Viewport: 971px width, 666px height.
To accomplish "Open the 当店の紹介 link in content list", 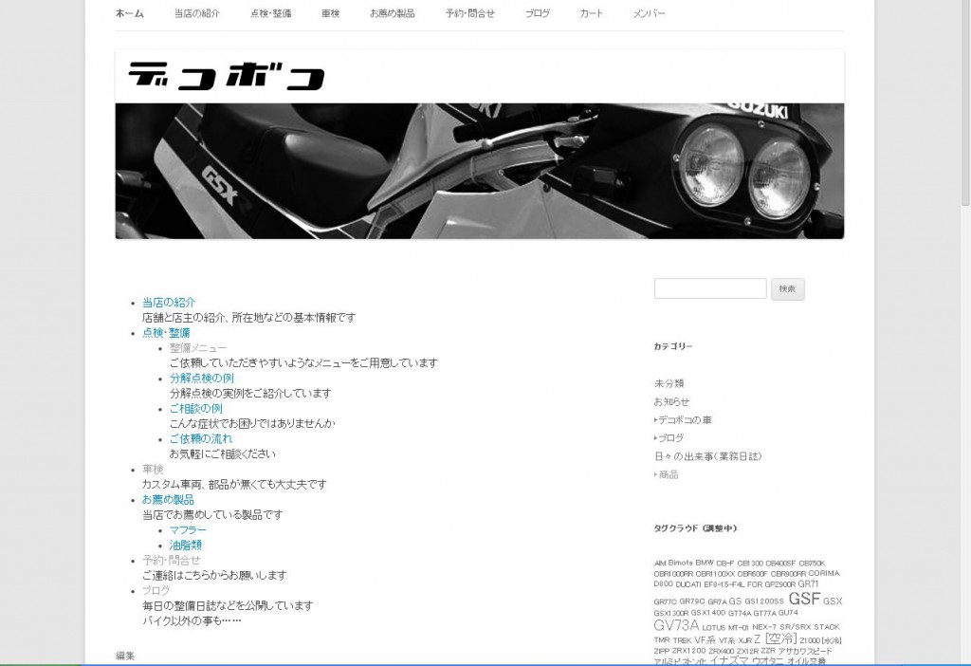I will (x=169, y=303).
